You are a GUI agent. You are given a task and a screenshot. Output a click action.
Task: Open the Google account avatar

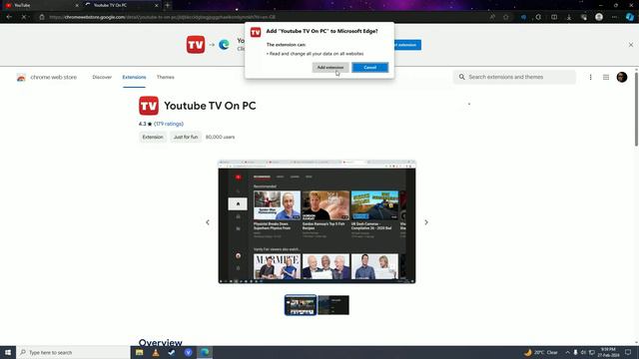pos(622,77)
